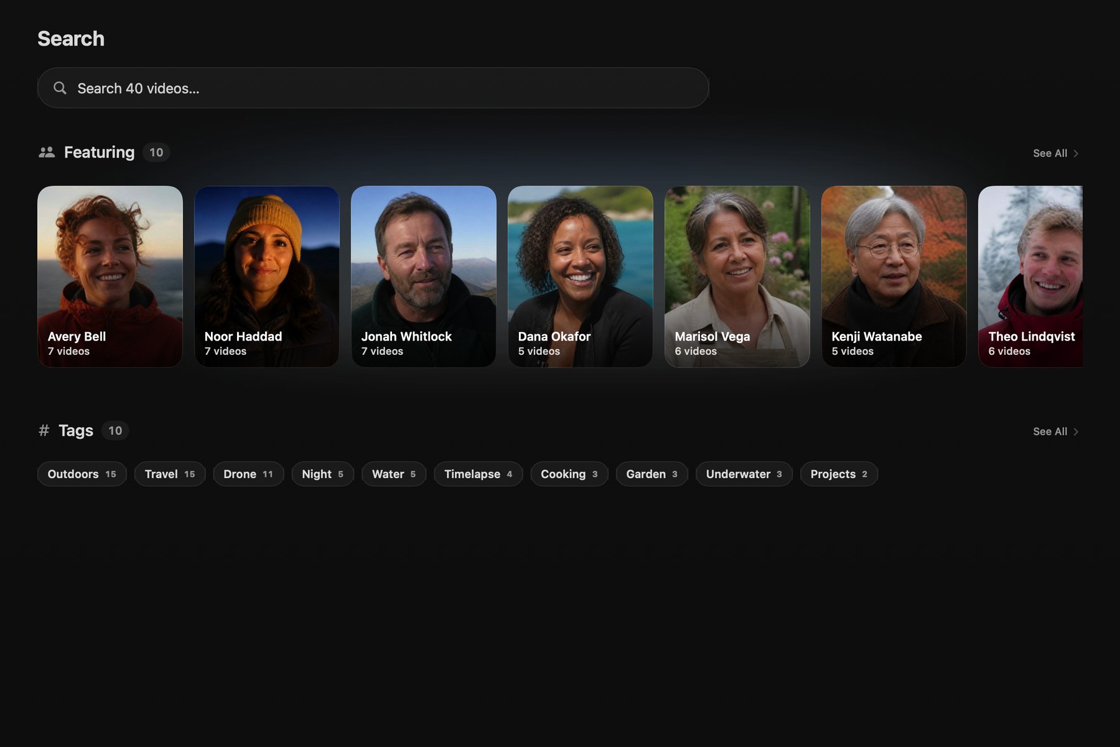This screenshot has height=747, width=1120.
Task: Open See All for Featuring
Action: (1056, 153)
